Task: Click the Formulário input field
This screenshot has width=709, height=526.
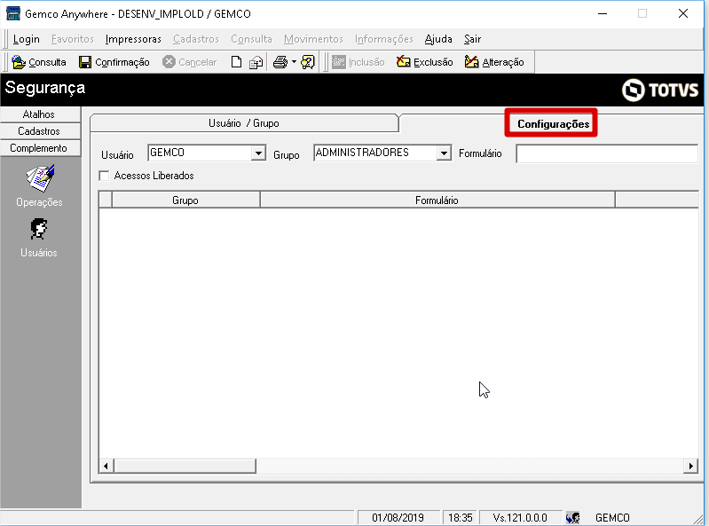Action: [607, 153]
